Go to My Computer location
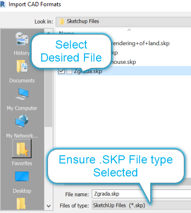191x213 pixels. [22, 99]
